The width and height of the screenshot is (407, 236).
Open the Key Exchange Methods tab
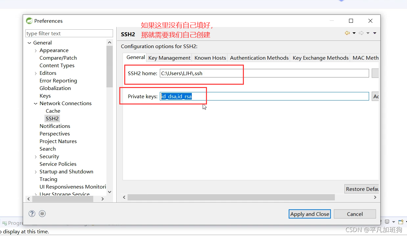pyautogui.click(x=321, y=58)
